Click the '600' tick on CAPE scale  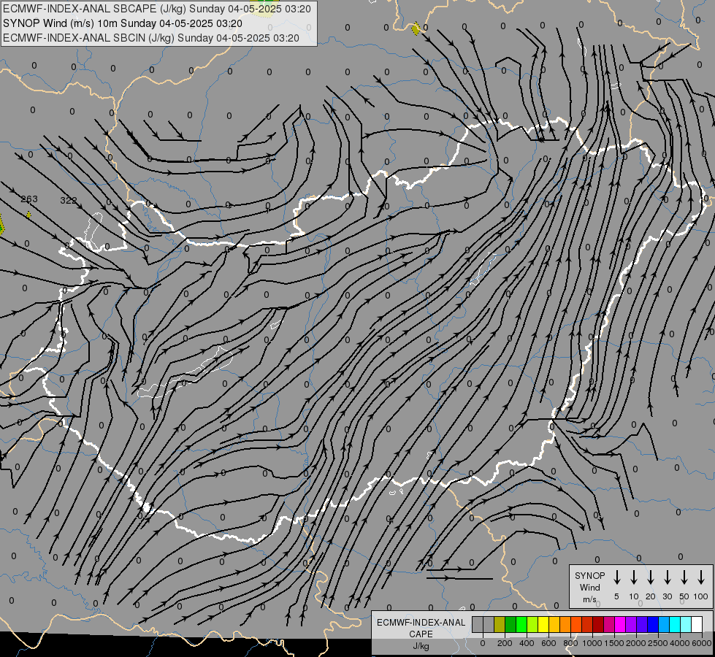[548, 643]
